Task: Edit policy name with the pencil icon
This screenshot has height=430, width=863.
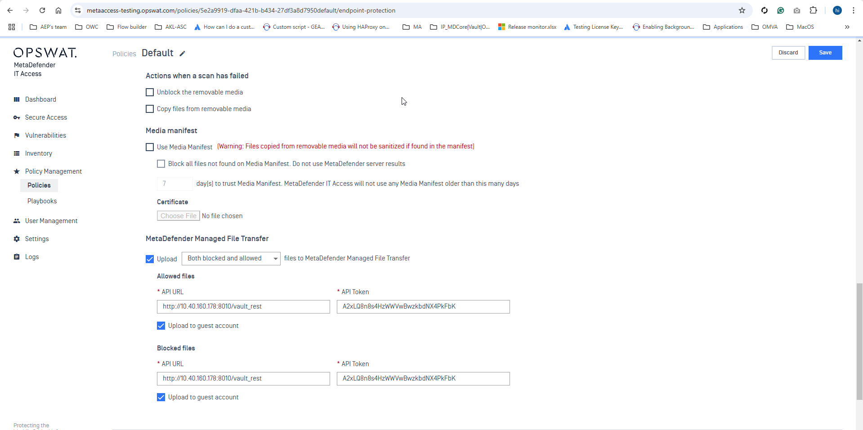Action: point(182,54)
